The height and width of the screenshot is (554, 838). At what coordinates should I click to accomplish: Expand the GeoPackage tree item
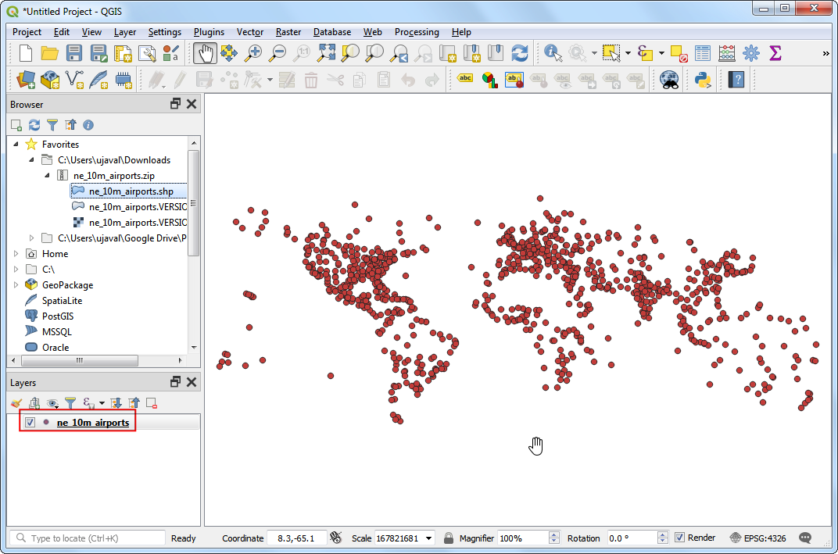(x=17, y=285)
